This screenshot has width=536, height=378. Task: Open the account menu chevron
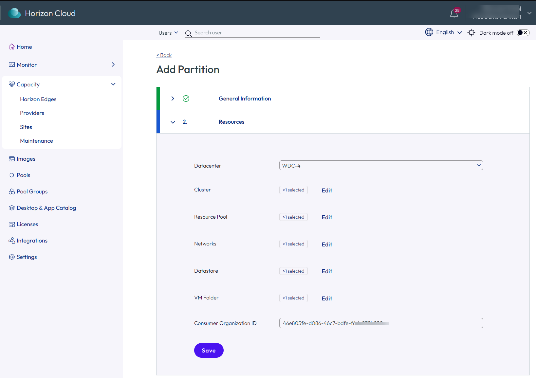[529, 13]
